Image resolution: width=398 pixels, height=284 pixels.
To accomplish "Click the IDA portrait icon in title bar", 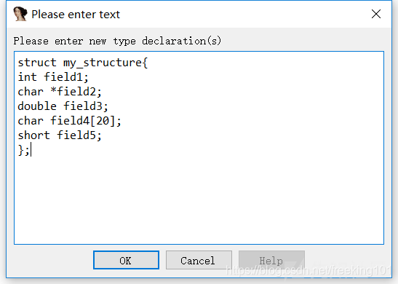I will (20, 14).
